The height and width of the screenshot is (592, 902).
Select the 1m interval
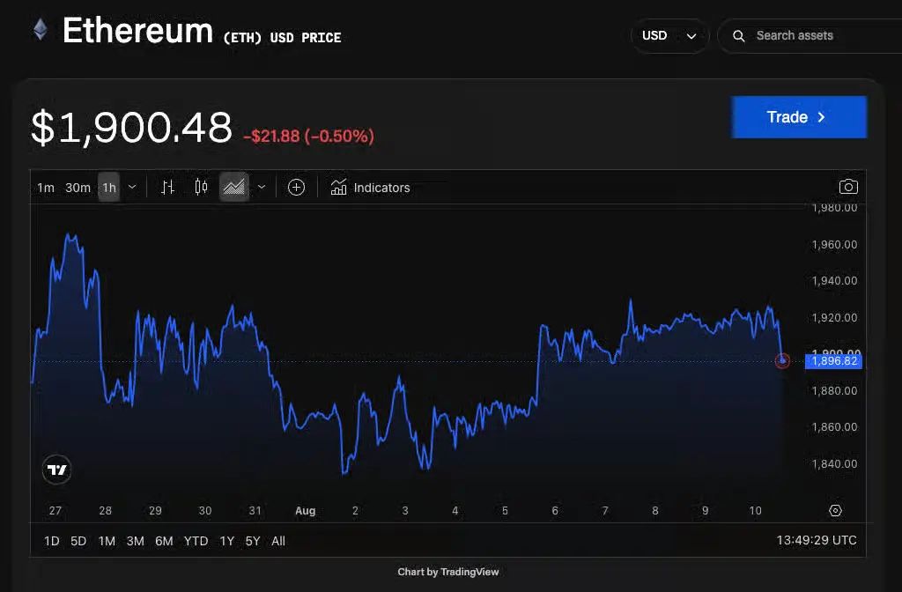46,188
